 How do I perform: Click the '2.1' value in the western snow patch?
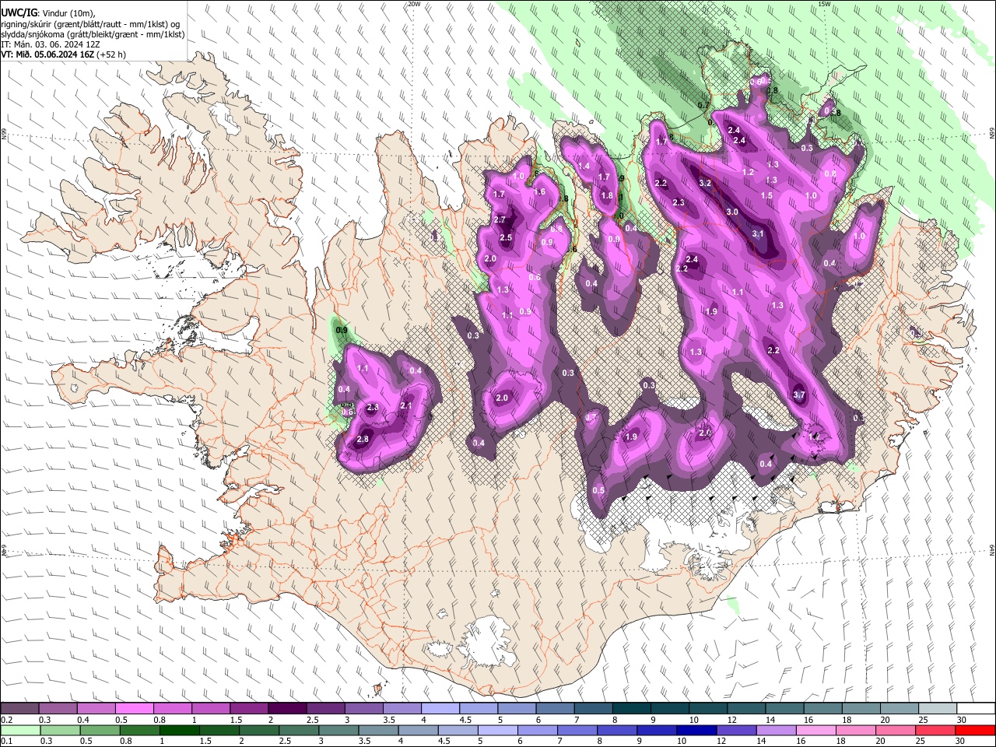[405, 405]
